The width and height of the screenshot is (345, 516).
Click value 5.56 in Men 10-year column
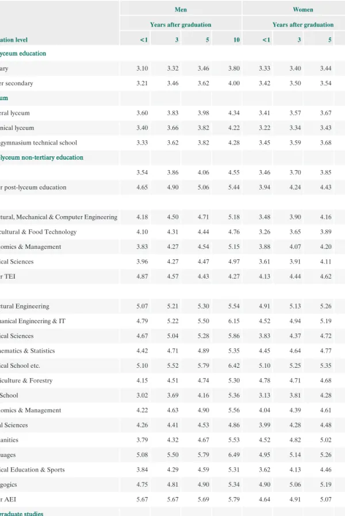point(233,410)
